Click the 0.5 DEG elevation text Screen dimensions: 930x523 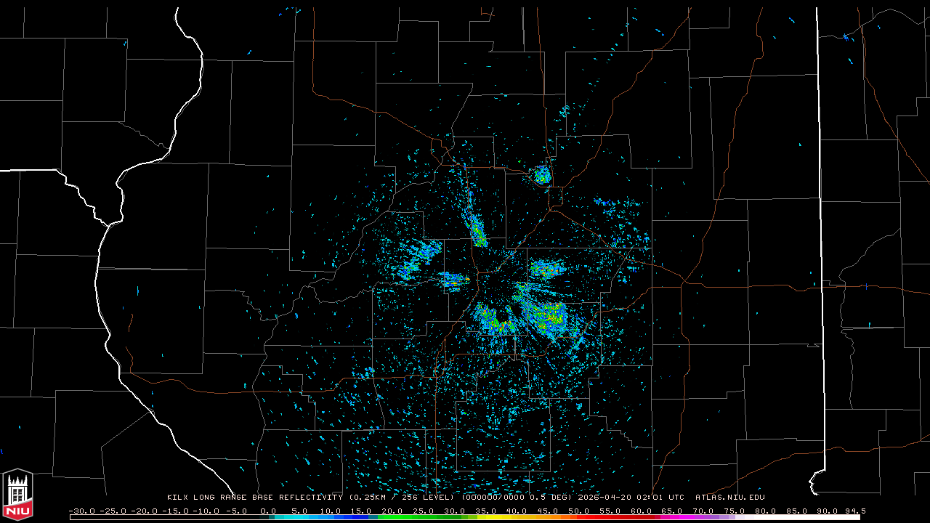pos(551,498)
